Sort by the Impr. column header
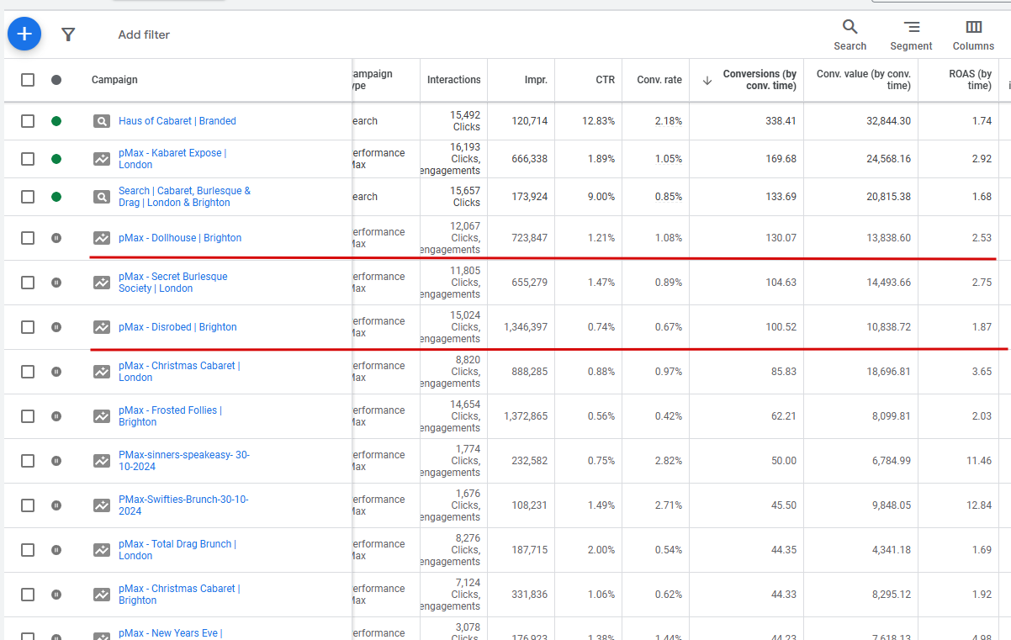Viewport: 1011px width, 640px height. point(536,80)
